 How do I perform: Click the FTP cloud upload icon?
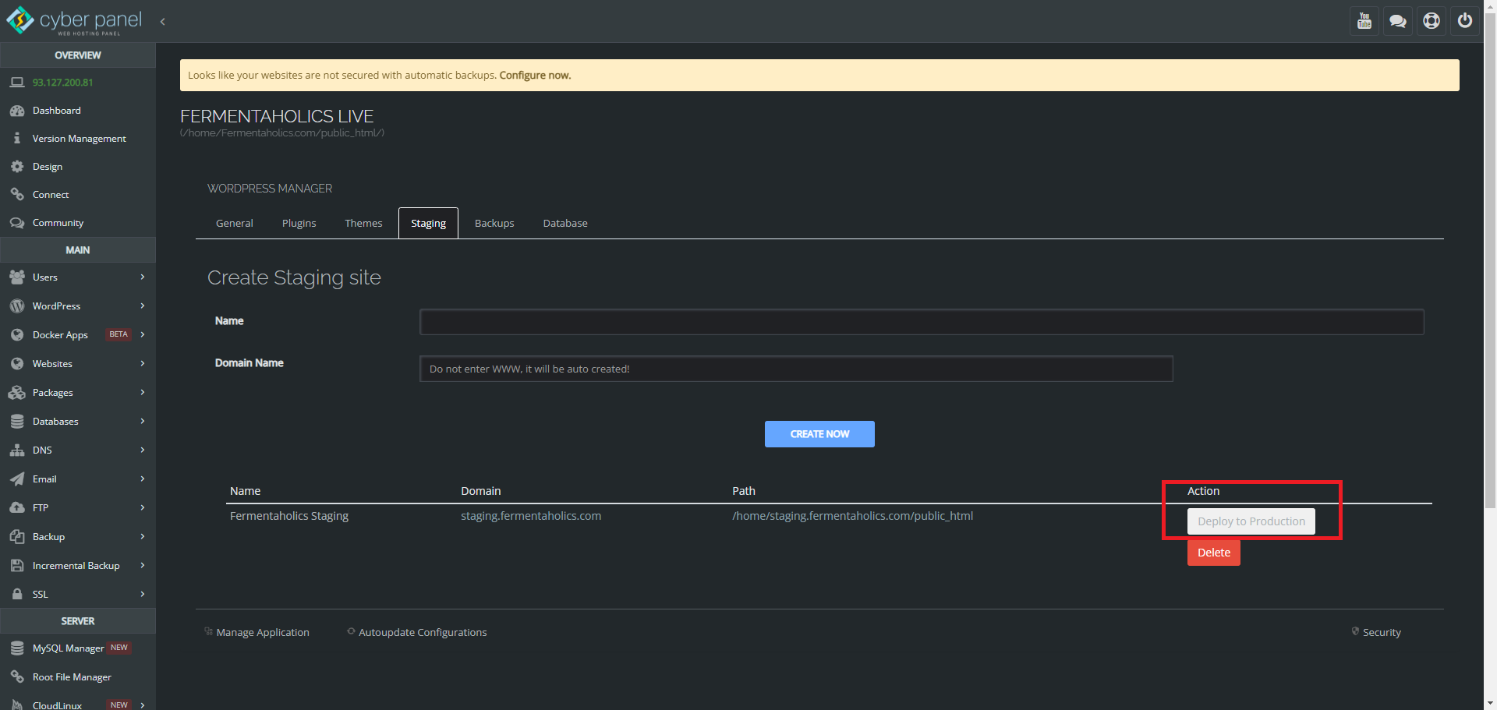tap(17, 507)
